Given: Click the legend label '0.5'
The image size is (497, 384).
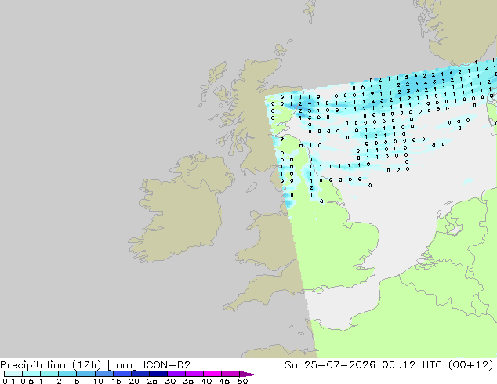Looking at the screenshot, I should pyautogui.click(x=27, y=381).
